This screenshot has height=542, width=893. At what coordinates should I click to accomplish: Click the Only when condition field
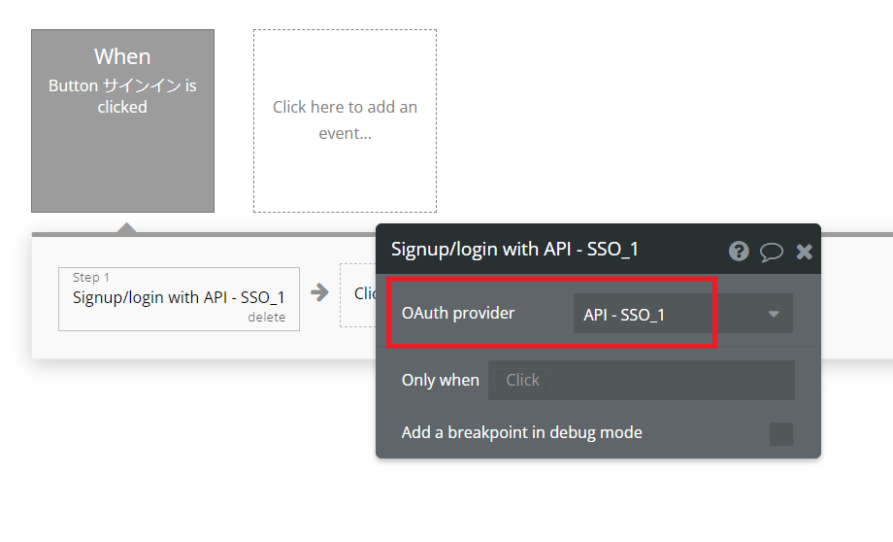[x=642, y=380]
